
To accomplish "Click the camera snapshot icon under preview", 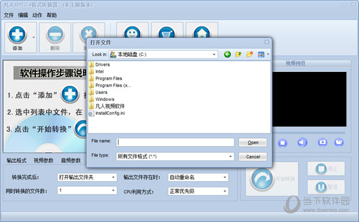I will tap(323, 142).
